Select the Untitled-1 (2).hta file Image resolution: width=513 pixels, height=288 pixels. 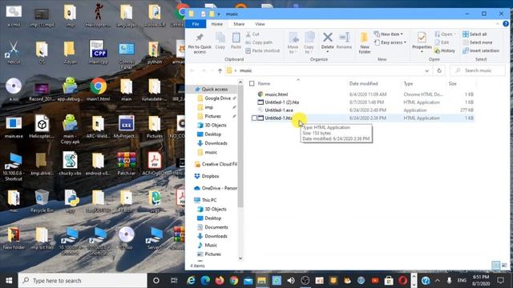[x=281, y=102]
